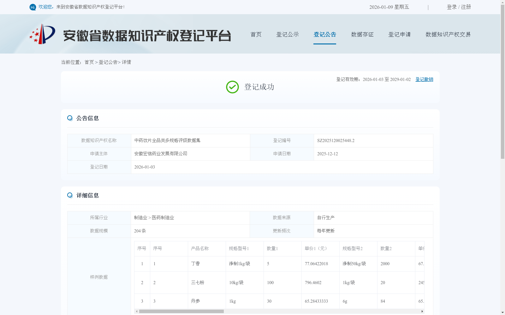Screen dimensions: 505x315
Task: Click page scrollbar up arrow
Action: point(502,2)
